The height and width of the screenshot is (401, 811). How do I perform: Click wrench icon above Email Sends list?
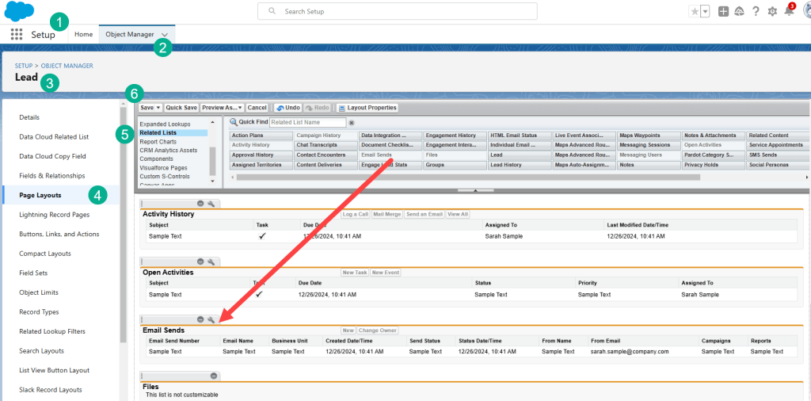(211, 319)
